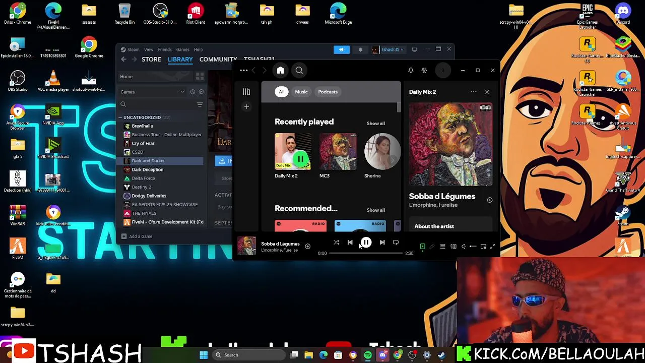Open Spotify queue icon
Screen dimensions: 645x363
[x=442, y=247]
